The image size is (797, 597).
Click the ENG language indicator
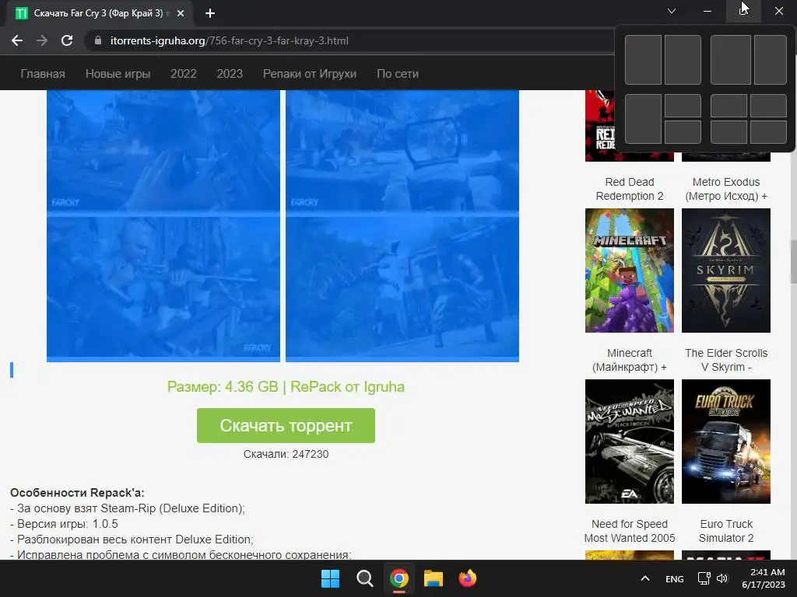[x=675, y=578]
